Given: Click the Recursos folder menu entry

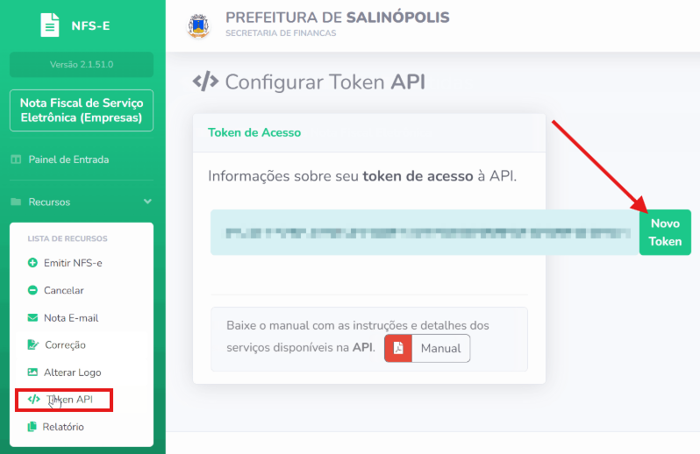Looking at the screenshot, I should 82,202.
